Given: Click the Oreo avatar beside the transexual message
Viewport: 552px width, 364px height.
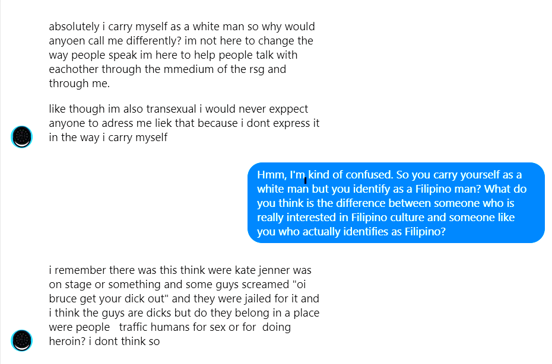Looking at the screenshot, I should coord(22,137).
